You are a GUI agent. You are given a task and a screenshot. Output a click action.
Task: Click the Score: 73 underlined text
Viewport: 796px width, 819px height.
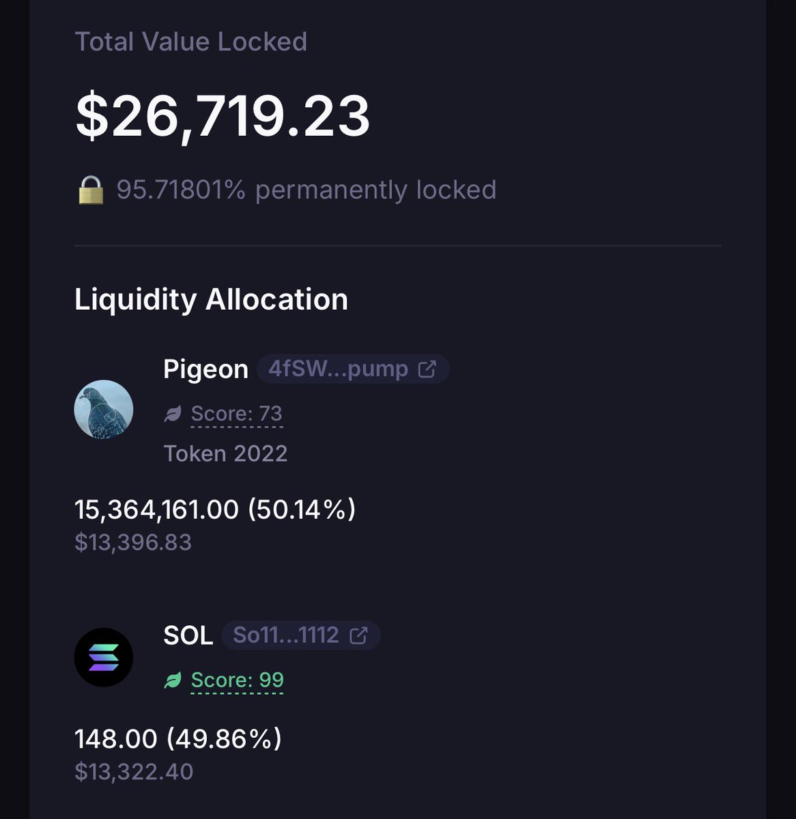236,414
